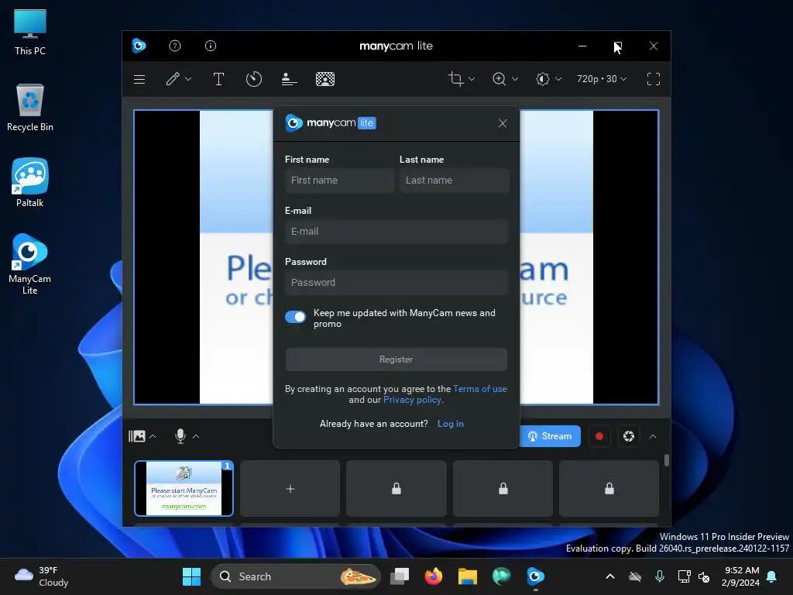Open File Explorer from the taskbar
Screen dimensions: 793x595
(x=468, y=576)
